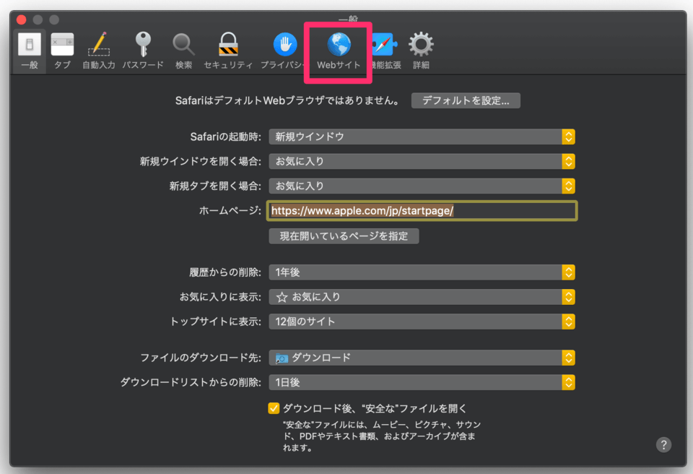The image size is (693, 474).
Task: Click the セキュリティ (Security) padlock icon
Action: [x=227, y=46]
